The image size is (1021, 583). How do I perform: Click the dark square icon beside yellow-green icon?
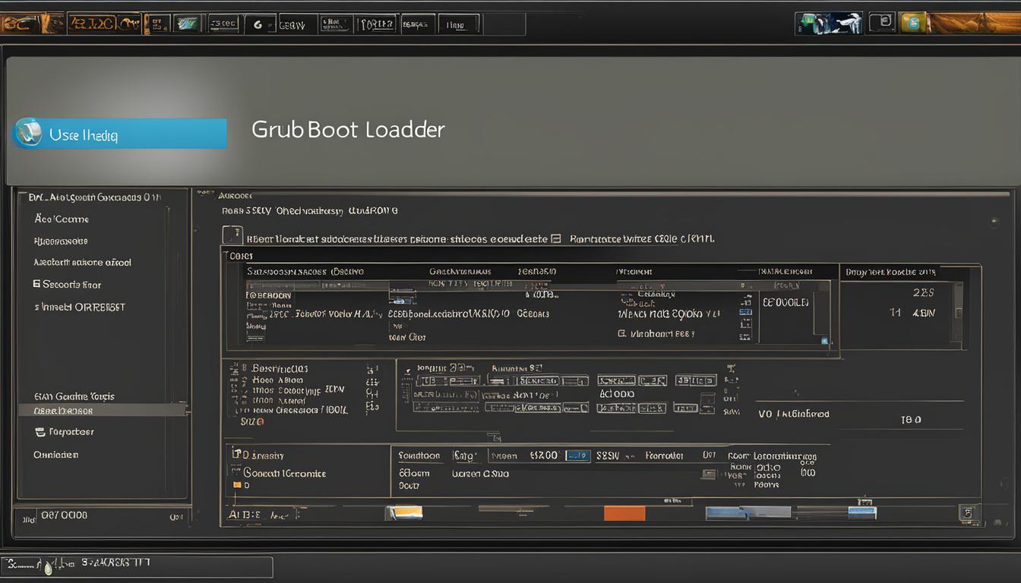(881, 23)
